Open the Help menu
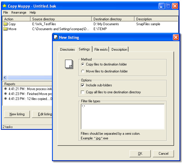Image resolution: width=183 pixels, height=164 pixels. click(x=33, y=12)
